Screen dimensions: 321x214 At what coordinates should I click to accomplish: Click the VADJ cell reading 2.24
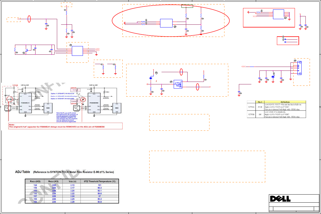click(x=72, y=196)
